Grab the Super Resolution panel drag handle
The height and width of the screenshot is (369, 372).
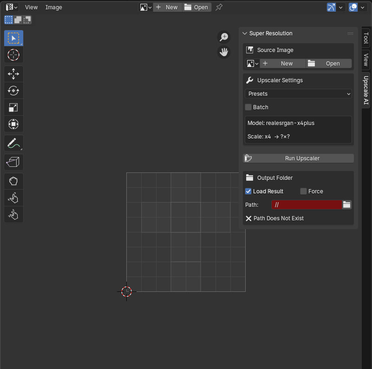(x=350, y=33)
